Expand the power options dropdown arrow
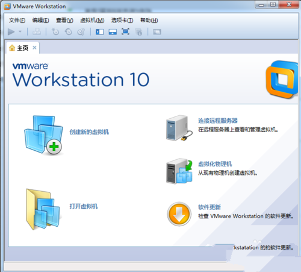 click(20, 31)
